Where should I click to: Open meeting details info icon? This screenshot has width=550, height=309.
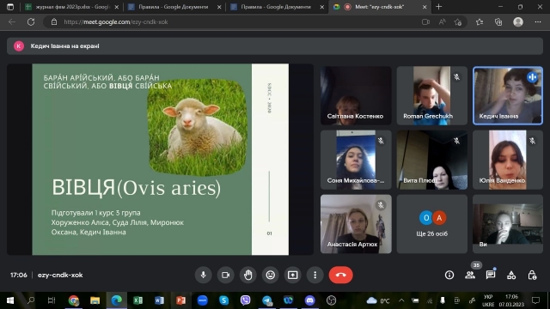tap(449, 275)
